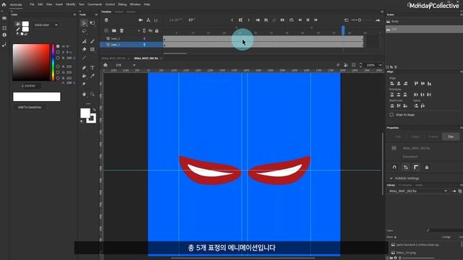
Task: Open the File menu
Action: point(32,4)
